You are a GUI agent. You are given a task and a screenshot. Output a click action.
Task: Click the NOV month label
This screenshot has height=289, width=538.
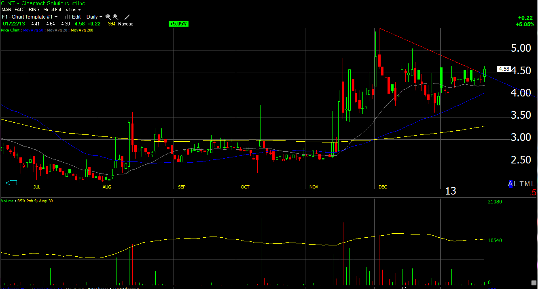point(314,187)
